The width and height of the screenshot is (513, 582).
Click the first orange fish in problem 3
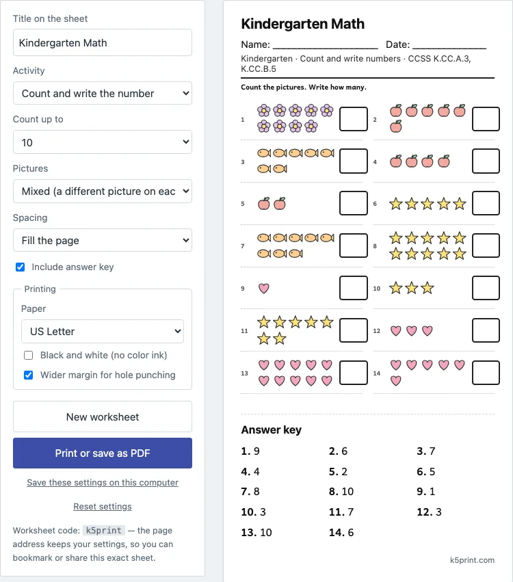[264, 153]
